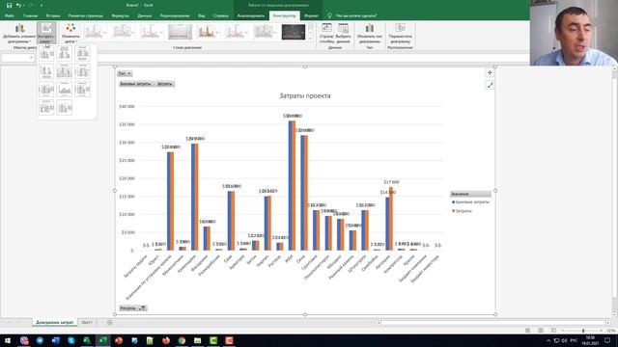The width and height of the screenshot is (618, 347).
Task: Choose Layout 8 in Quick Layout gallery
Action: tap(65, 90)
